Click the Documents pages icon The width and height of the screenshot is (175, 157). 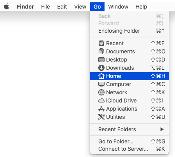(101, 51)
